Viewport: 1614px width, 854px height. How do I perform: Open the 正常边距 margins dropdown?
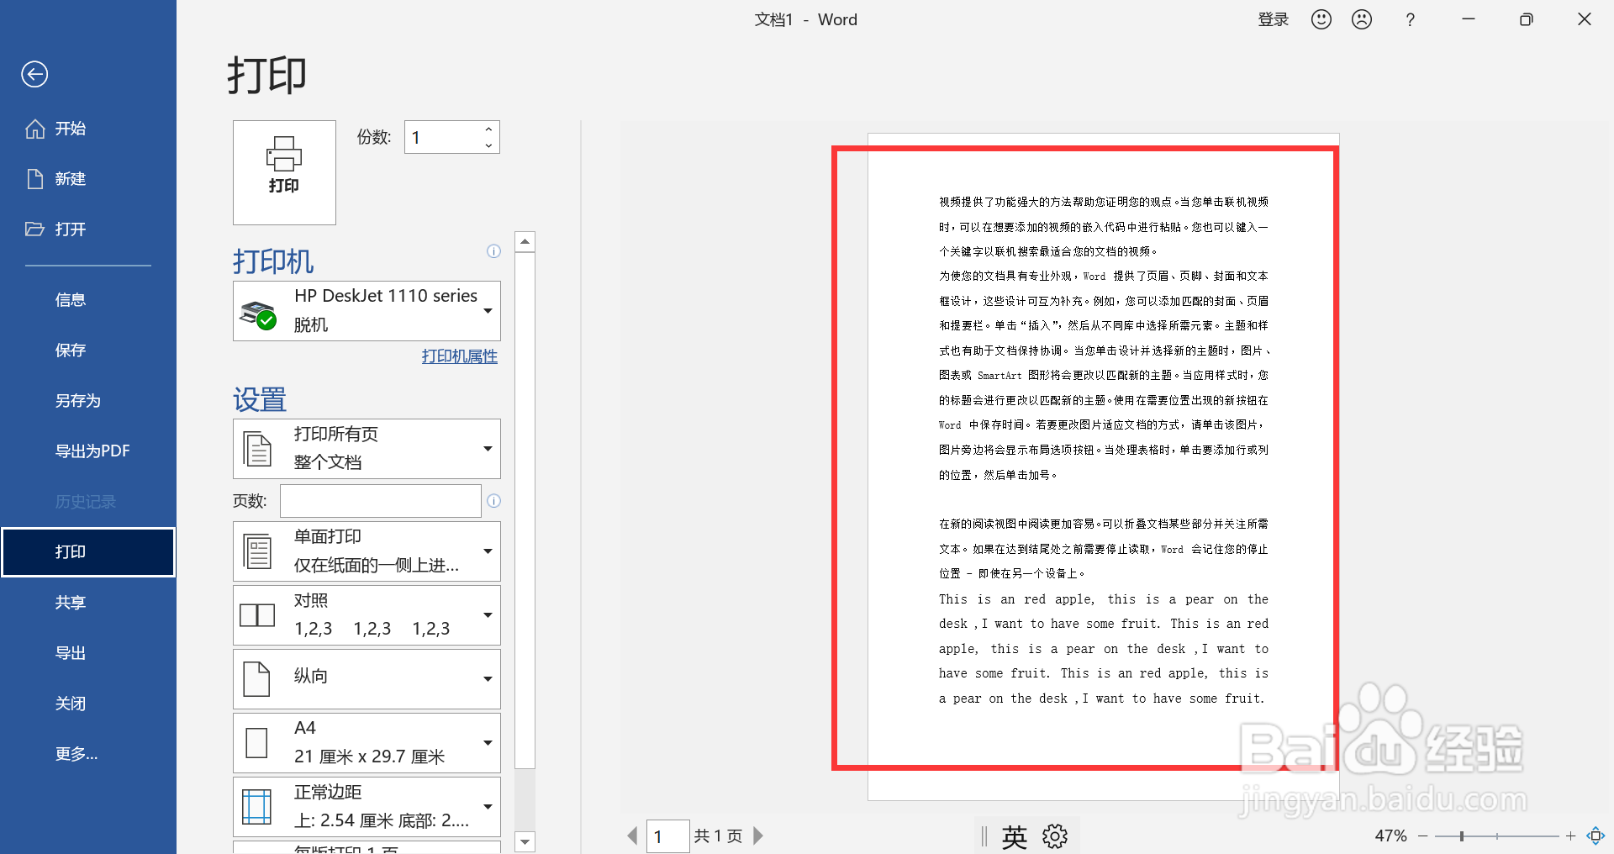(x=367, y=807)
